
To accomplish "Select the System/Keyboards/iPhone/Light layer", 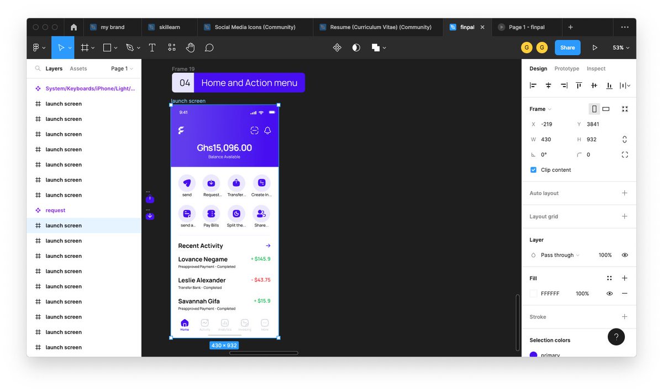I will point(84,88).
